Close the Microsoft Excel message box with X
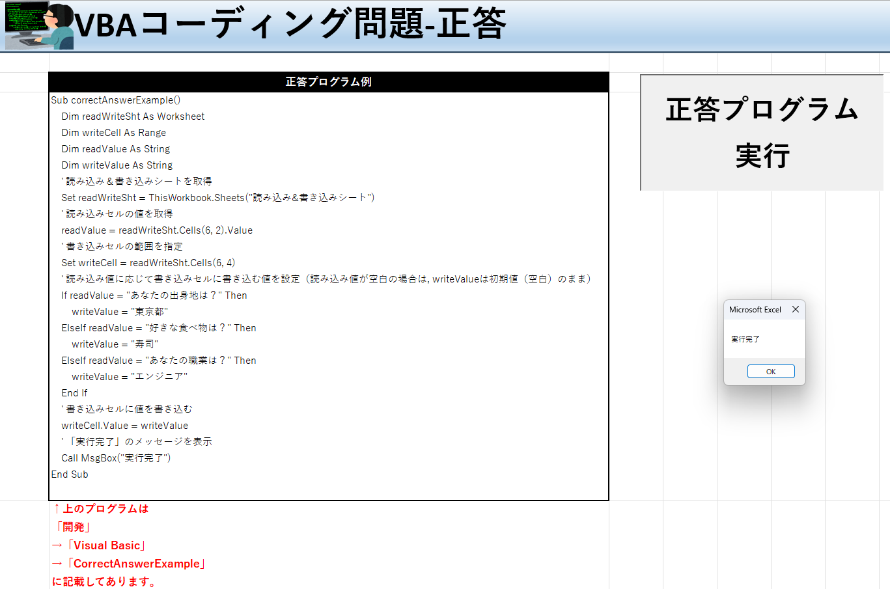Image resolution: width=890 pixels, height=589 pixels. (795, 310)
